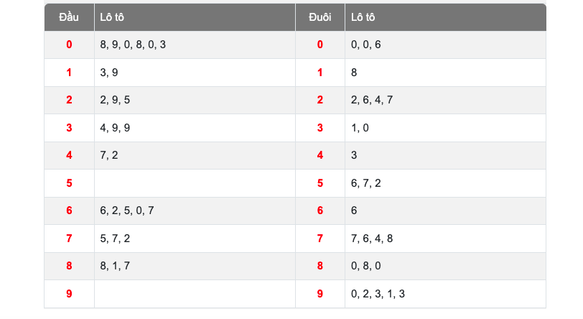Click the "8, 9, 0, 8, 0, 3" cell

click(x=133, y=45)
